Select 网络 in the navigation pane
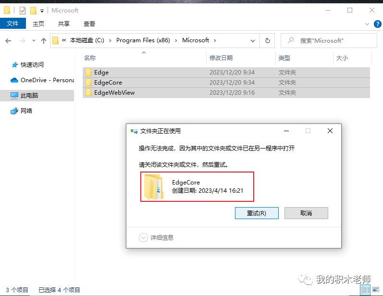Image resolution: width=383 pixels, height=296 pixels. click(26, 111)
